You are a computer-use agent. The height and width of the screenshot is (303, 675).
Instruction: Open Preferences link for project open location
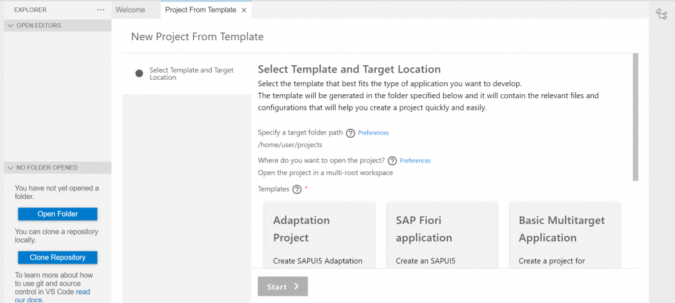point(415,161)
